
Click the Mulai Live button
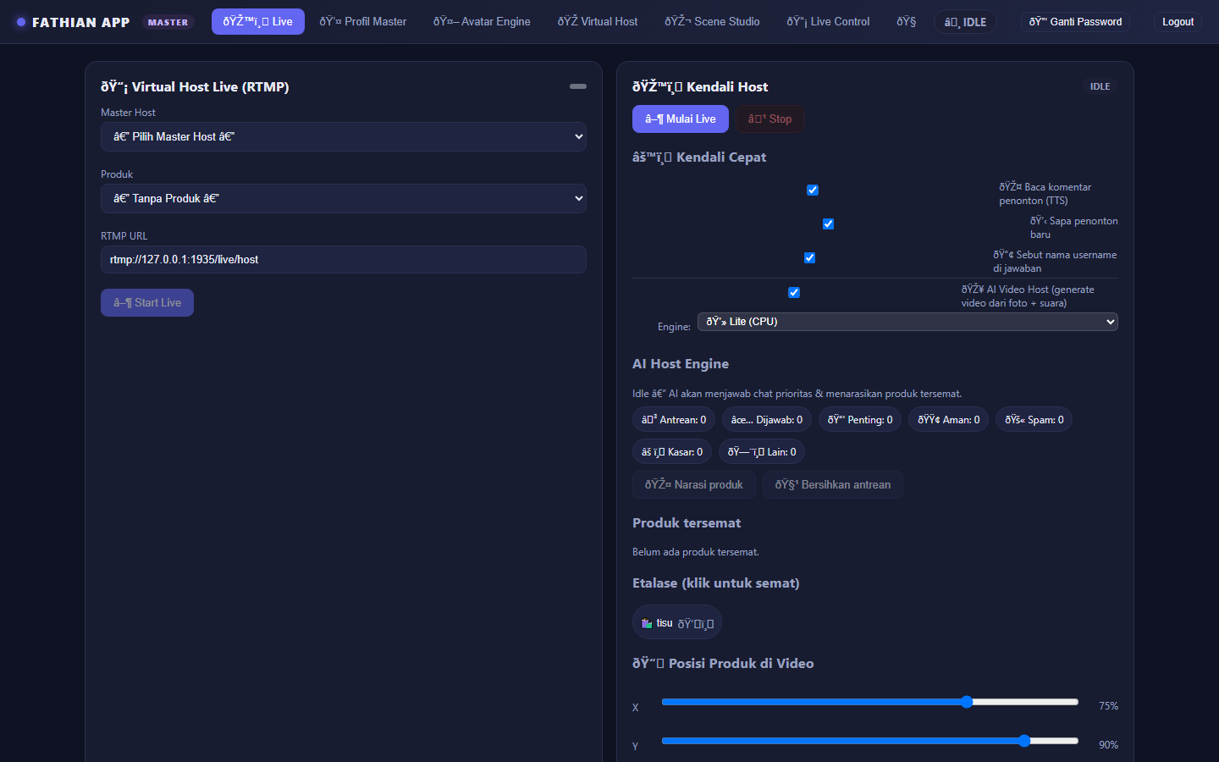pyautogui.click(x=681, y=119)
